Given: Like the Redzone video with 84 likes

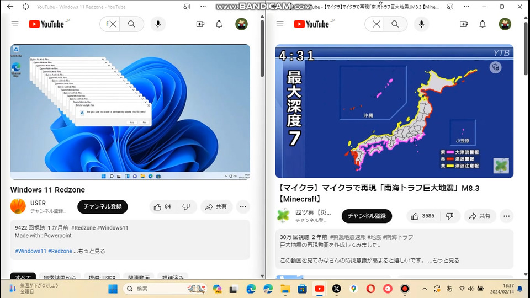Looking at the screenshot, I should (x=163, y=206).
